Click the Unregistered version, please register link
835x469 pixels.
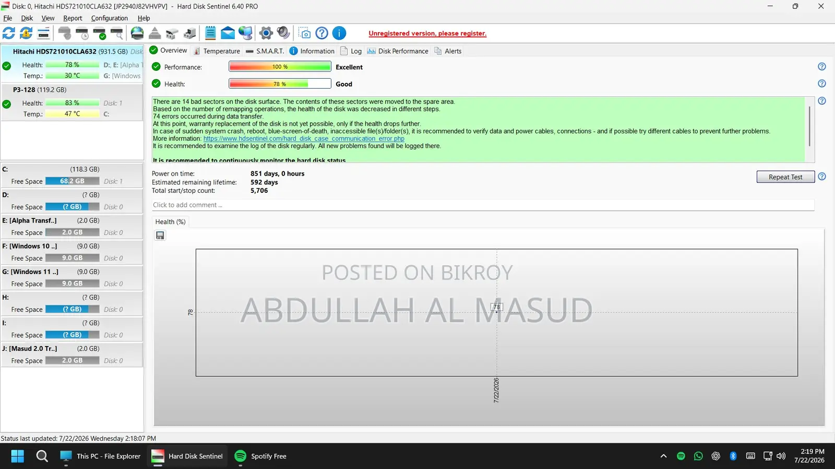pos(427,33)
